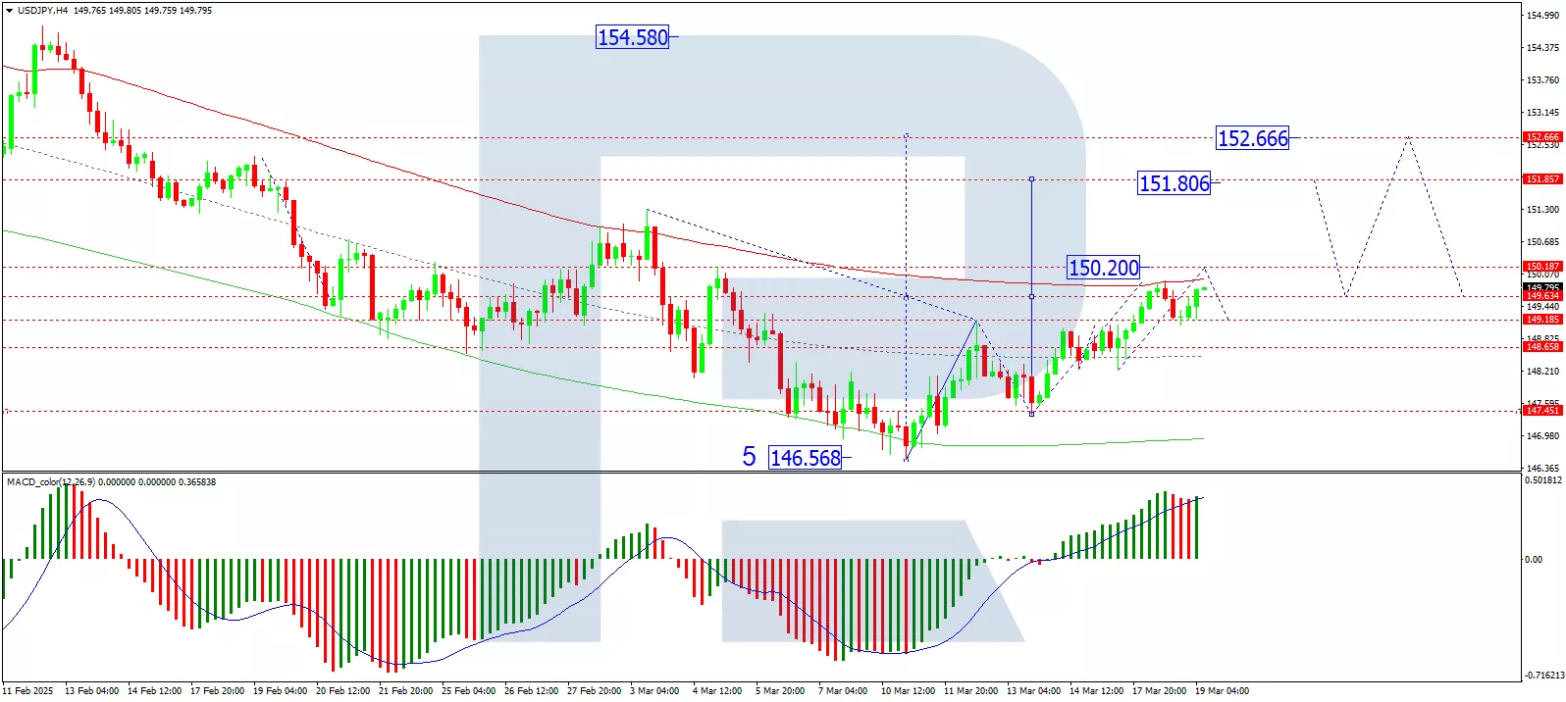
Task: Select the 19 Mar 04:00 time label
Action: pyautogui.click(x=1222, y=691)
